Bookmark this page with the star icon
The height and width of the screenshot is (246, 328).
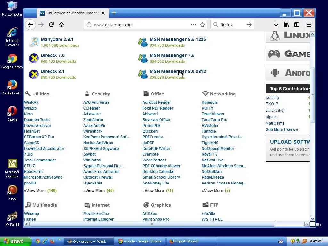point(202,25)
